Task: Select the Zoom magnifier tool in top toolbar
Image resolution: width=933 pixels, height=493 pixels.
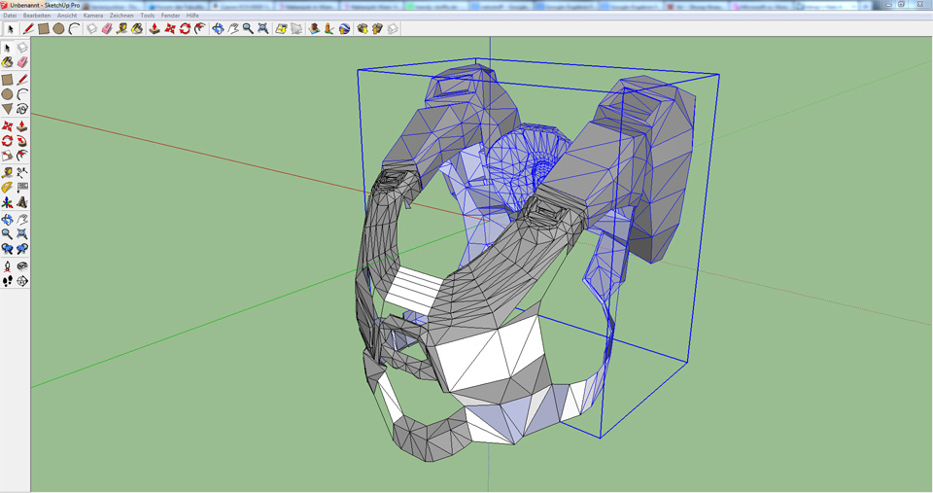Action: (248, 29)
